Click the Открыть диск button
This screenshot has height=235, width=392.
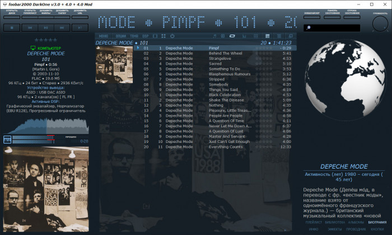point(12,17)
